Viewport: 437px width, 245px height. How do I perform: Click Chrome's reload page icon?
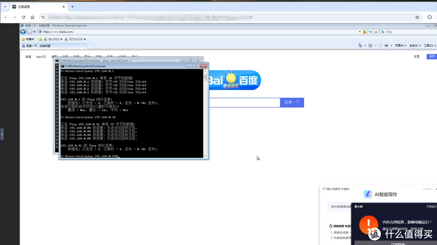tap(23, 17)
